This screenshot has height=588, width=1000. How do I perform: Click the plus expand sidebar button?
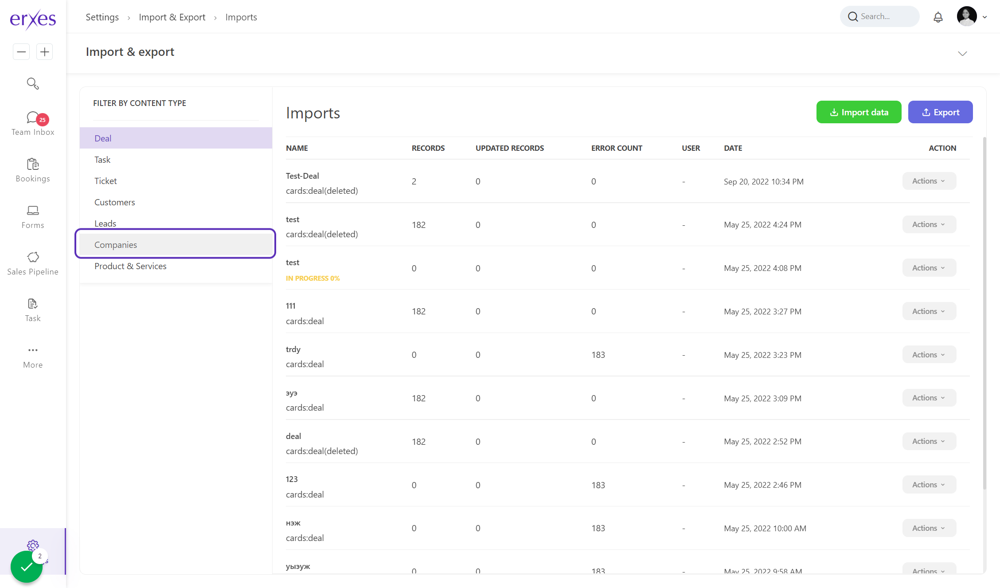pyautogui.click(x=44, y=52)
